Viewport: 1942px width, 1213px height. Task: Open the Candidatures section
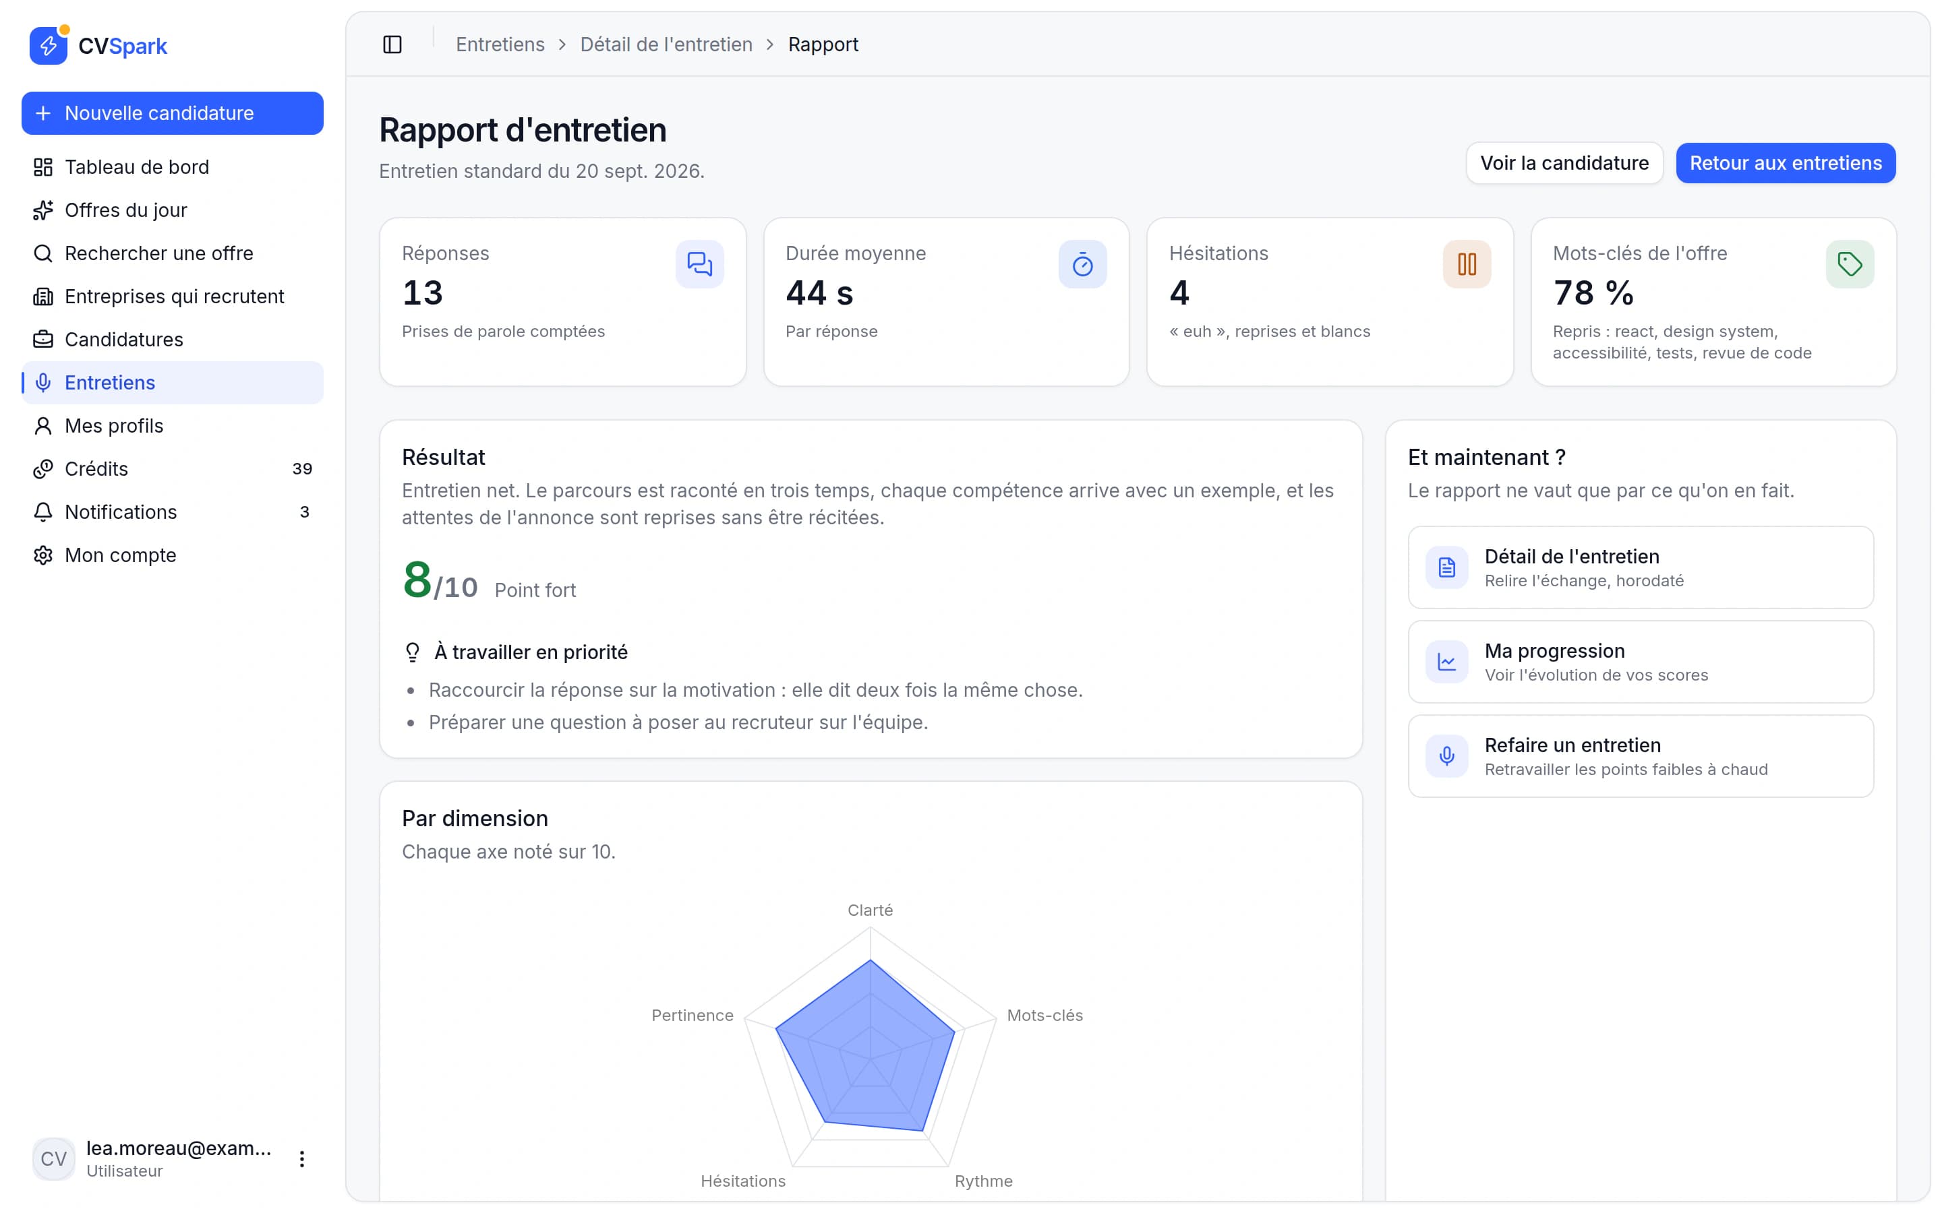[x=173, y=340]
